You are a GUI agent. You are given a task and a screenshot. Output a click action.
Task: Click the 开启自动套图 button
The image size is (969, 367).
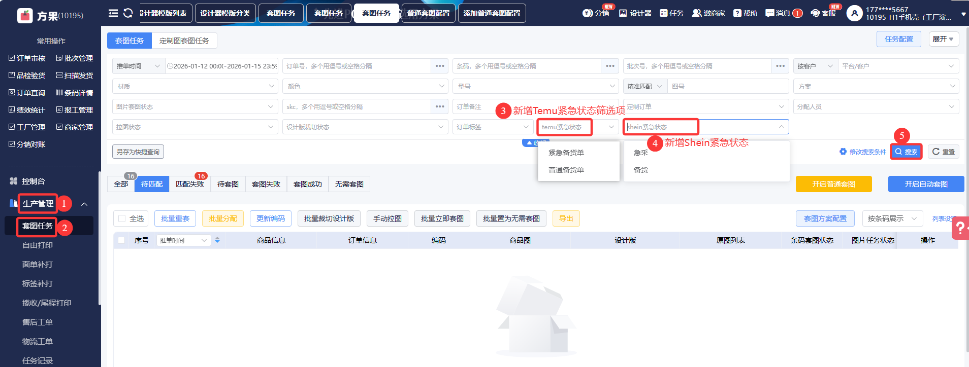(926, 184)
